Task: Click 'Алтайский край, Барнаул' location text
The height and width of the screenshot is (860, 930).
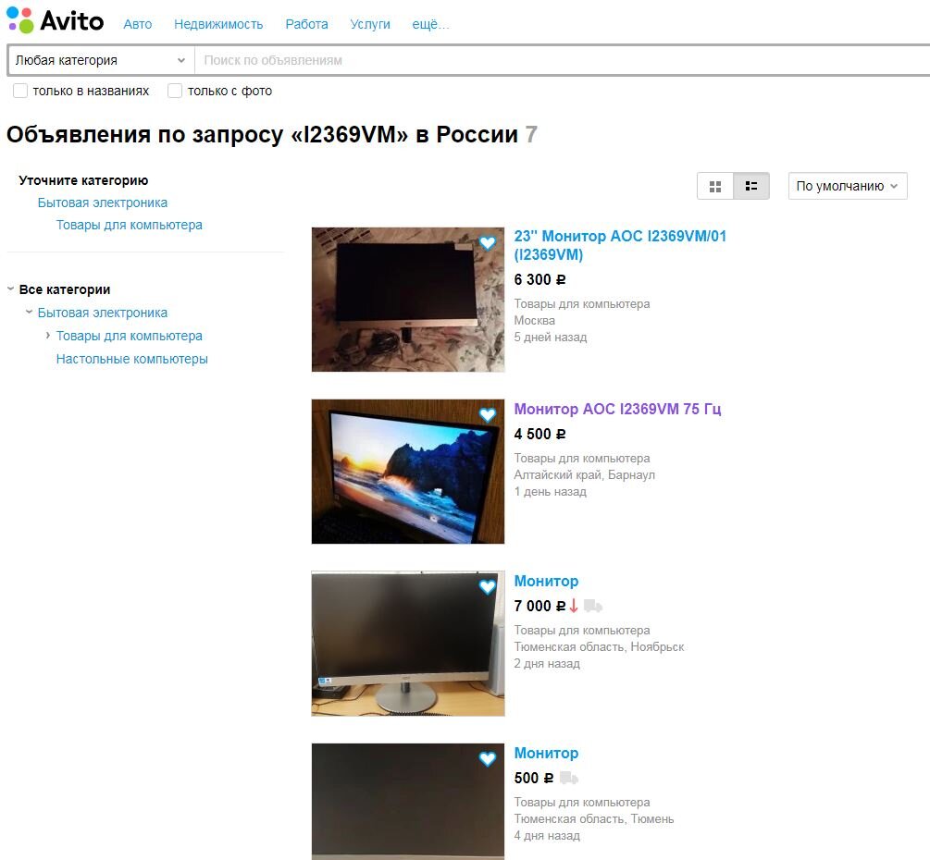Action: [x=584, y=474]
